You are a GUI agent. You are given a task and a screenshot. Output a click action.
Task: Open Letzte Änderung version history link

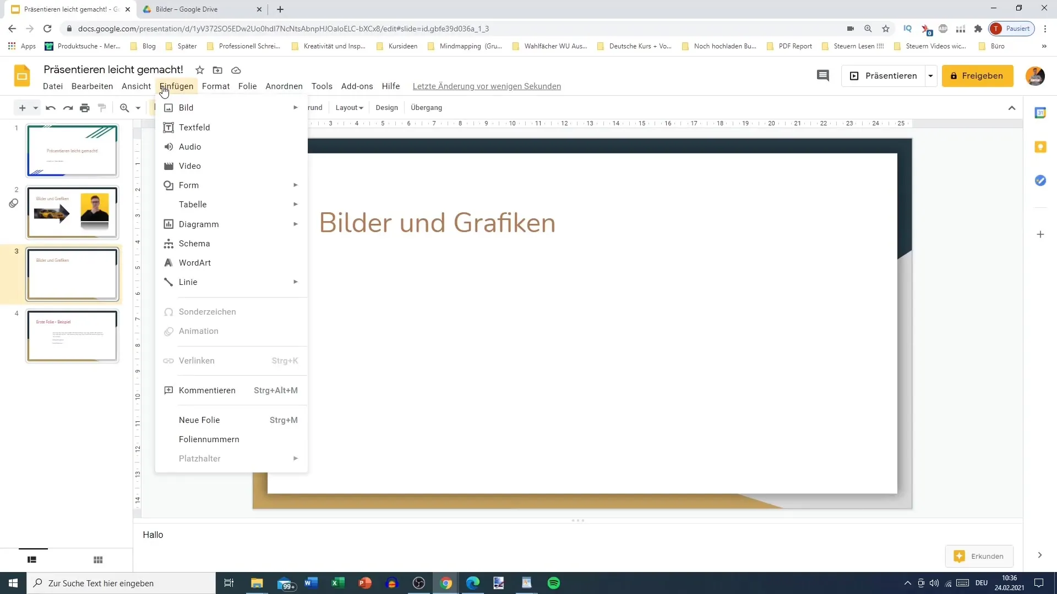487,86
